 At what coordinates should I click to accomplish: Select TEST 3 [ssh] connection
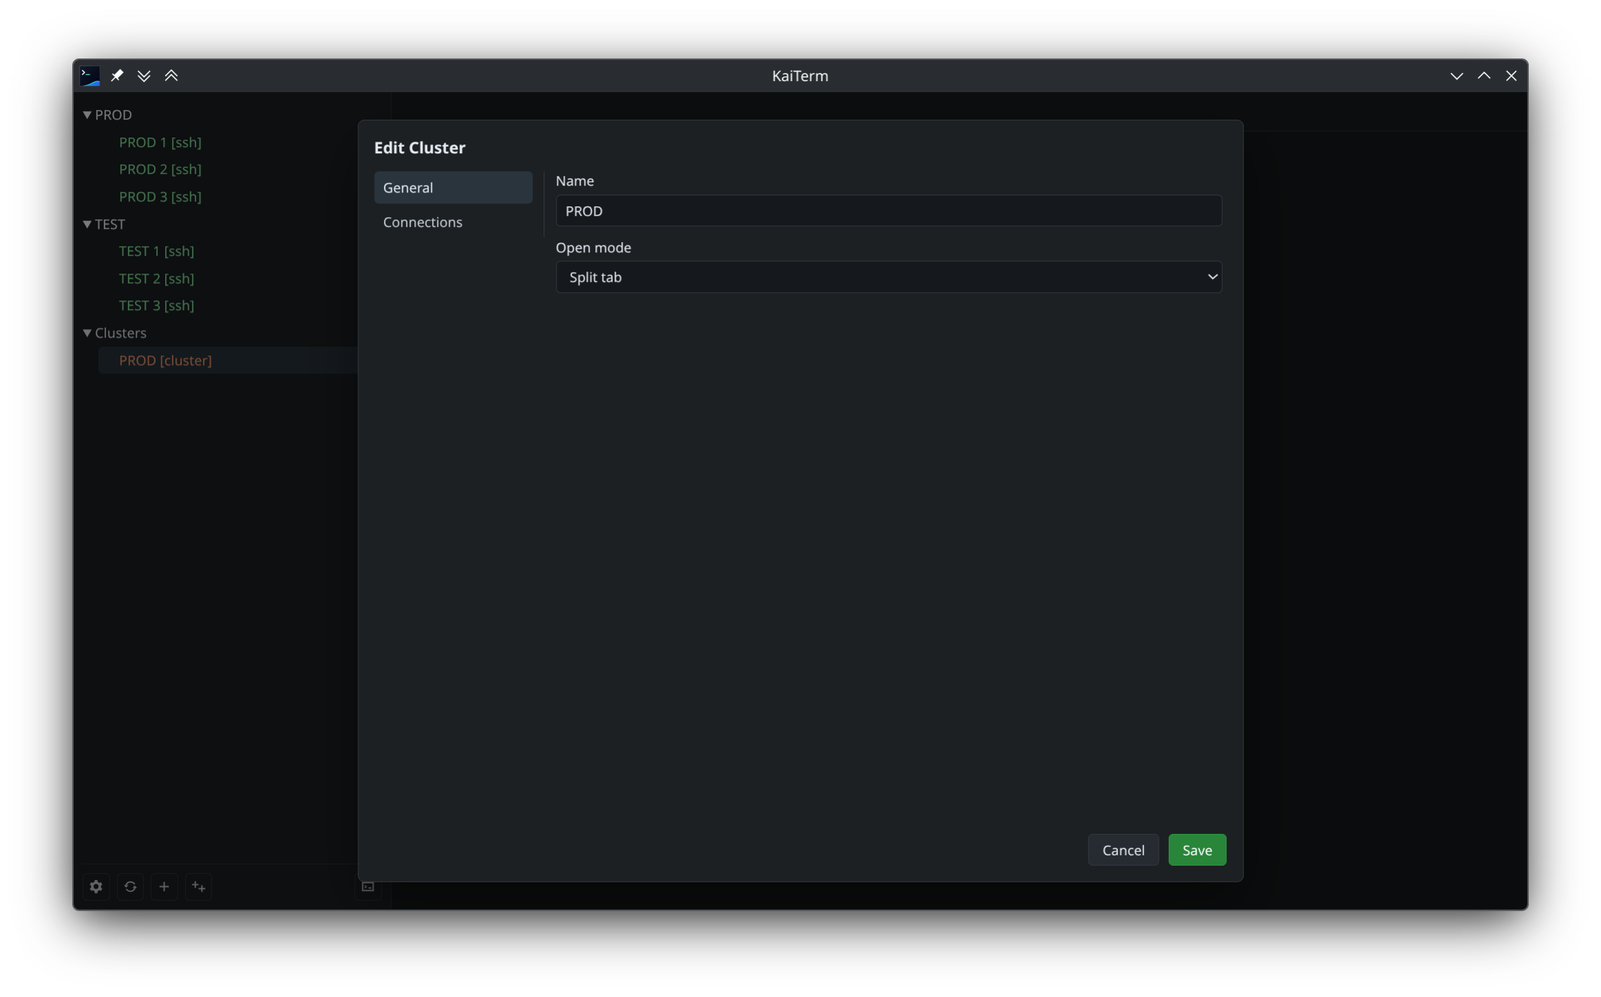156,305
